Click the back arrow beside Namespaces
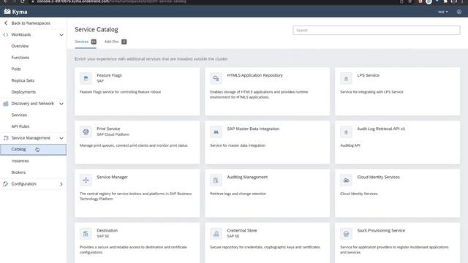The height and width of the screenshot is (263, 468). 6,23
